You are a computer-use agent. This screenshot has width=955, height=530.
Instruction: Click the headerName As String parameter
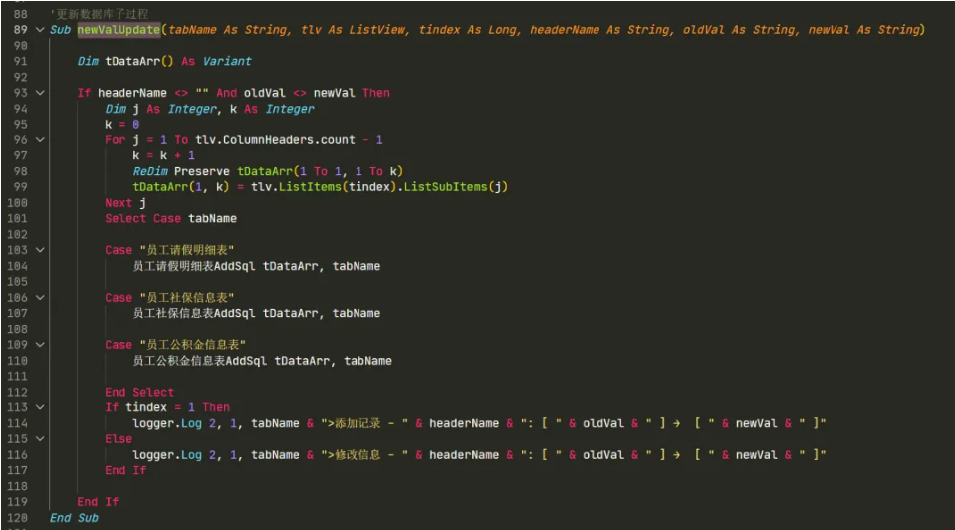click(599, 29)
